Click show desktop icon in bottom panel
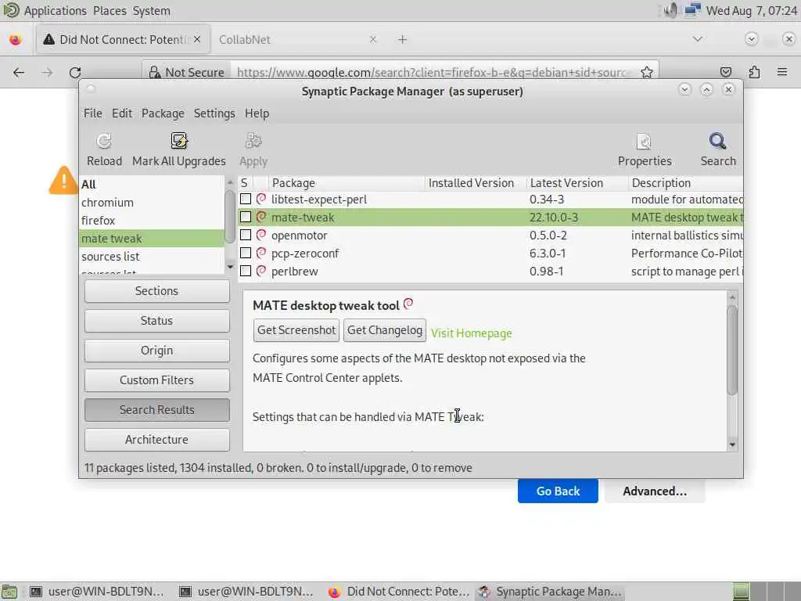Viewport: 801px width, 601px height. pyautogui.click(x=9, y=592)
